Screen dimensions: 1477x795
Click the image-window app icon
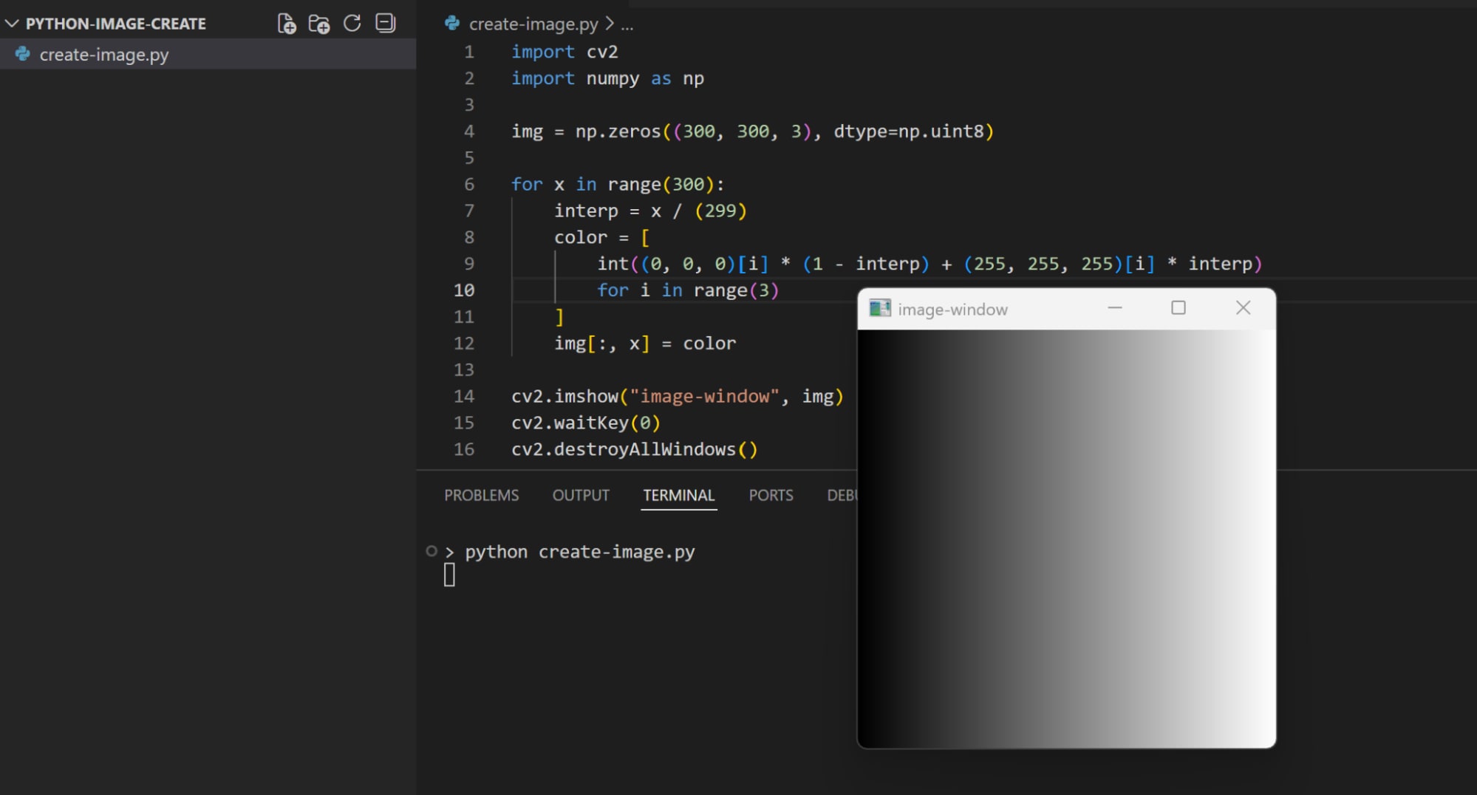click(x=879, y=309)
